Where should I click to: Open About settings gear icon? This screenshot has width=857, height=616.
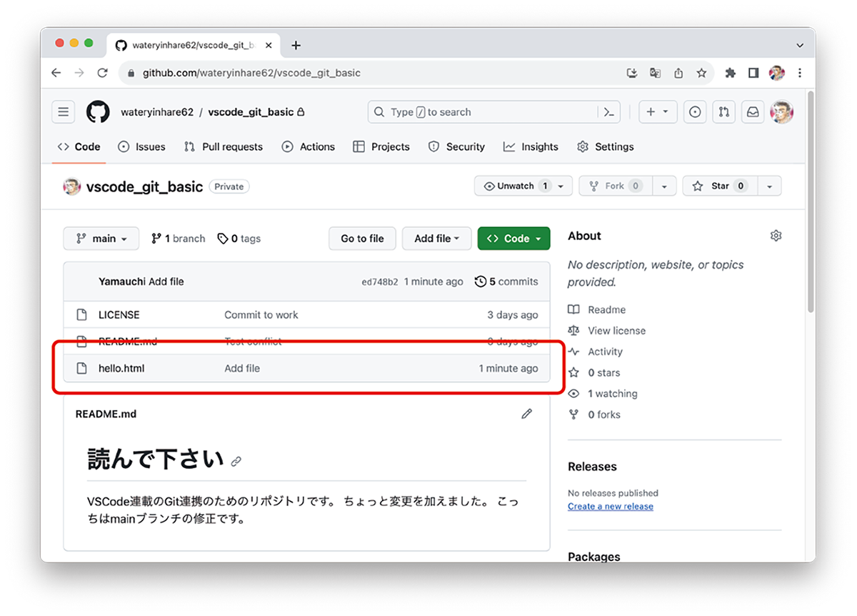point(776,236)
